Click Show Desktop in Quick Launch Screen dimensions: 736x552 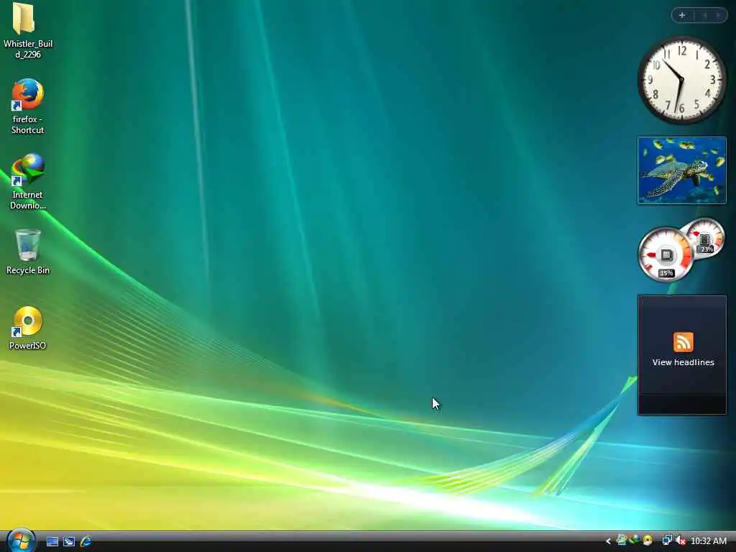coord(52,542)
